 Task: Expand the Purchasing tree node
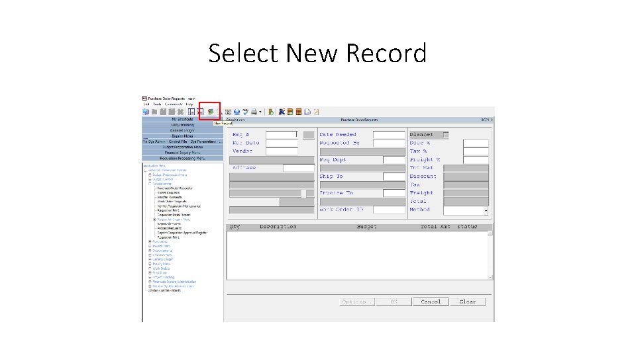150,242
